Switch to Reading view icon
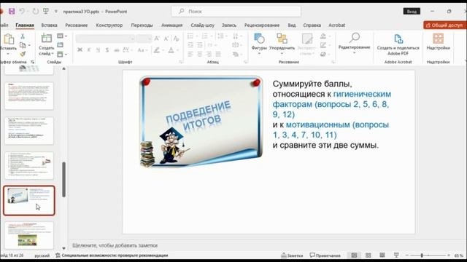 [x=382, y=255]
